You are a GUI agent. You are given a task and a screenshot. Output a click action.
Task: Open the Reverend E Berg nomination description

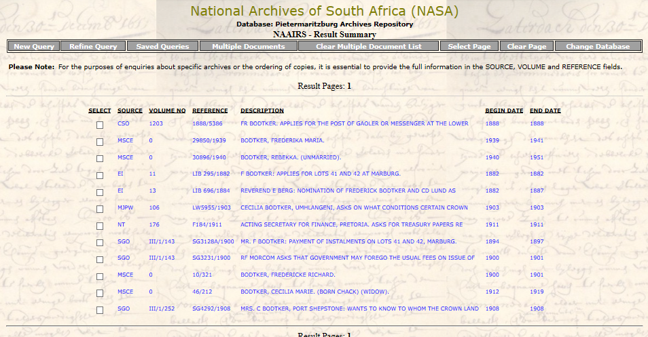tap(348, 191)
